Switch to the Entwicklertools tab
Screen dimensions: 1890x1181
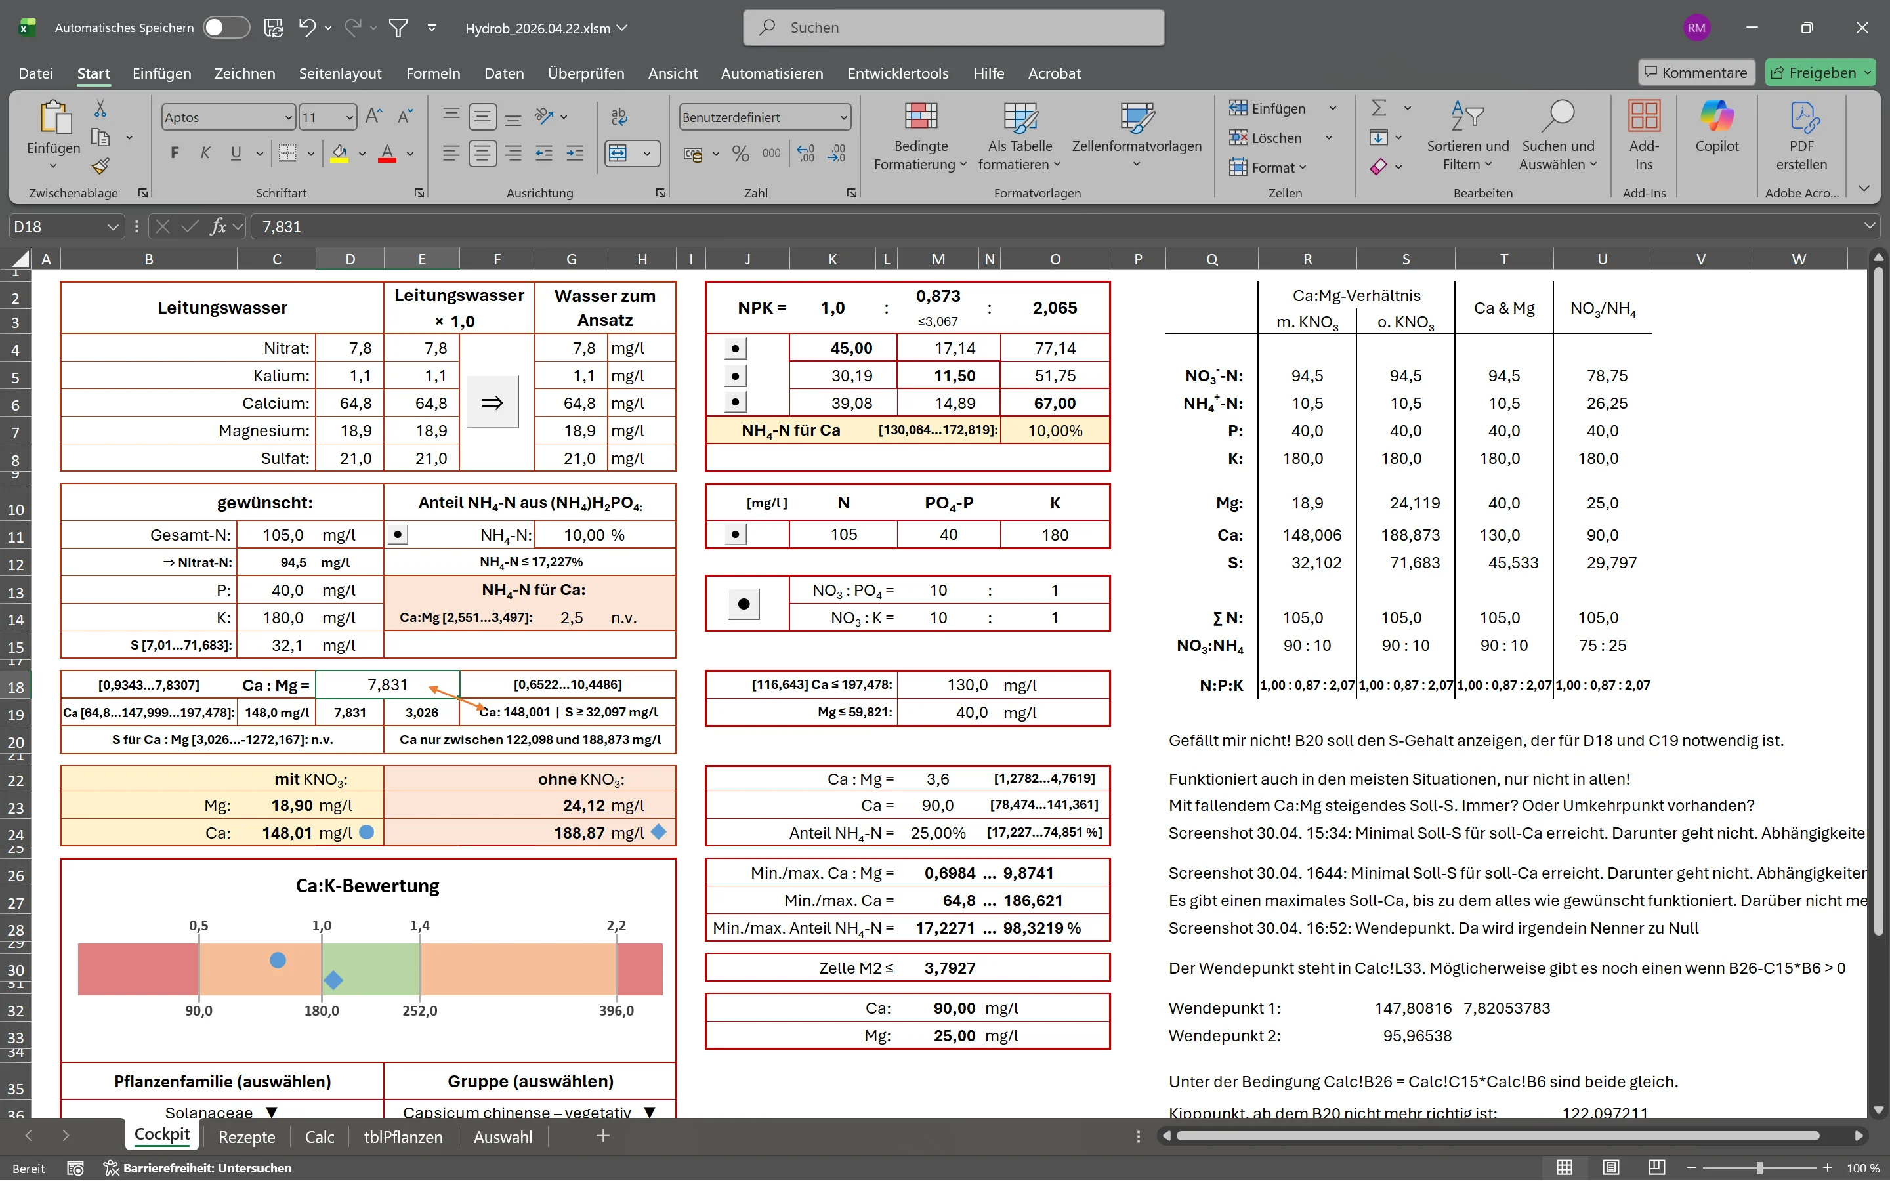pyautogui.click(x=898, y=73)
